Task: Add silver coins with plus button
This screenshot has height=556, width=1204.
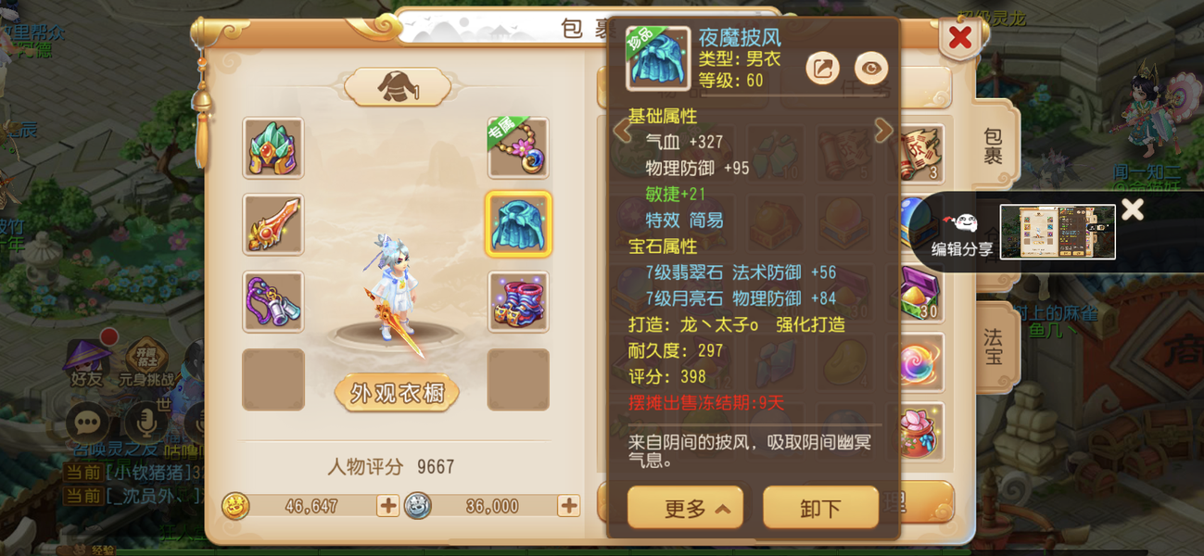Action: tap(568, 505)
